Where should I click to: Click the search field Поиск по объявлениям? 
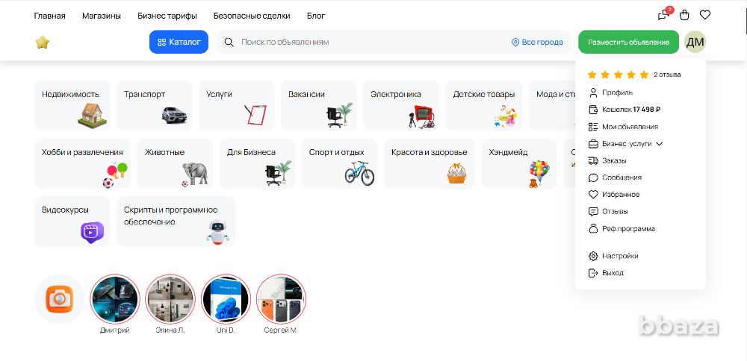click(x=373, y=43)
